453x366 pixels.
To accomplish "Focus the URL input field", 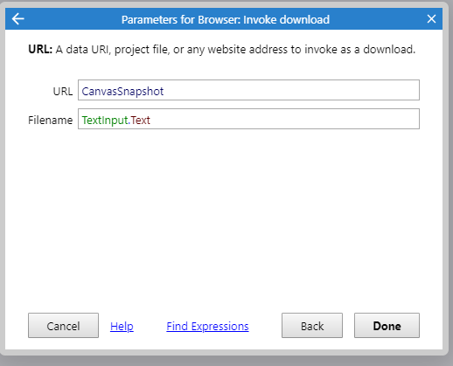I will pyautogui.click(x=248, y=90).
